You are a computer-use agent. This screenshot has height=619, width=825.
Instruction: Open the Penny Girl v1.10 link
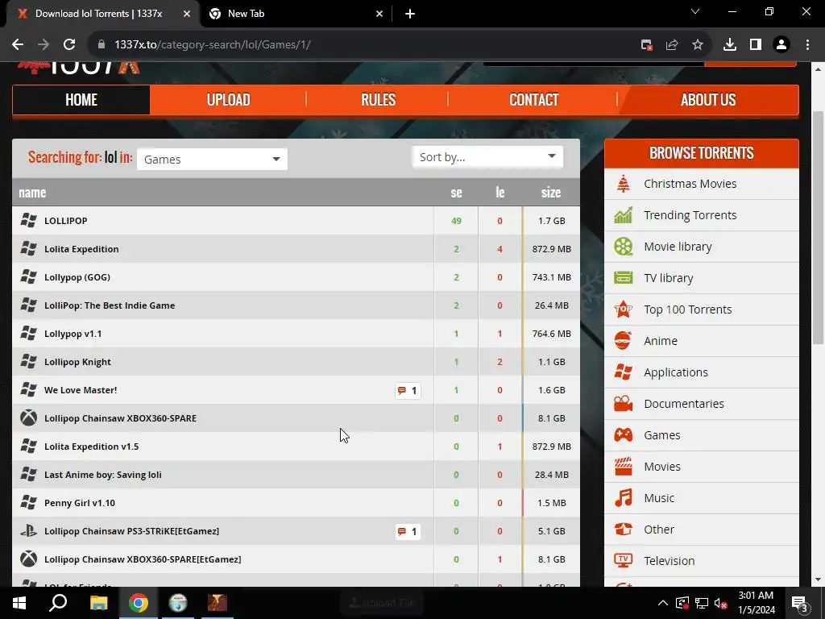(80, 503)
